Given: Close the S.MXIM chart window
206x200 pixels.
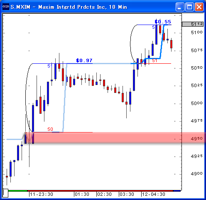Looking at the screenshot, I should (x=199, y=7).
